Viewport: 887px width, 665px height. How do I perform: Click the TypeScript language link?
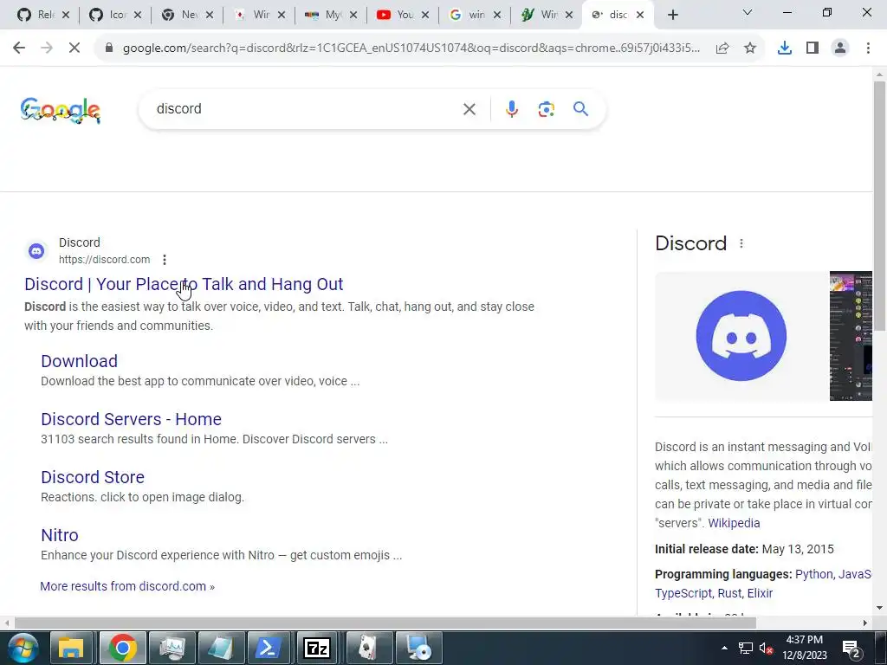(683, 593)
